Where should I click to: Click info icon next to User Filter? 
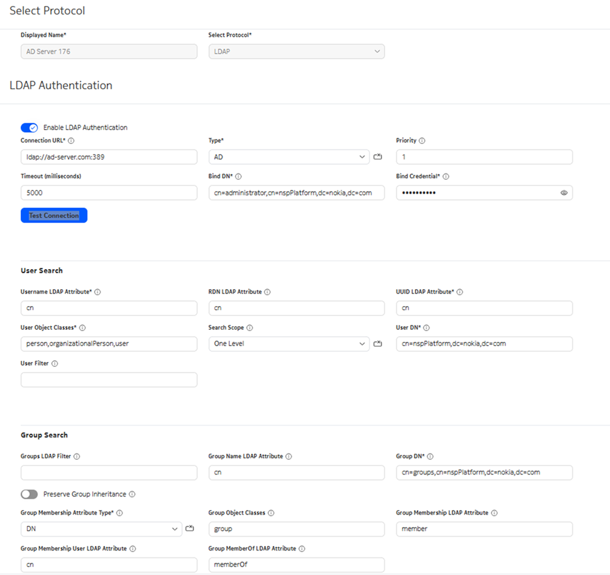55,363
